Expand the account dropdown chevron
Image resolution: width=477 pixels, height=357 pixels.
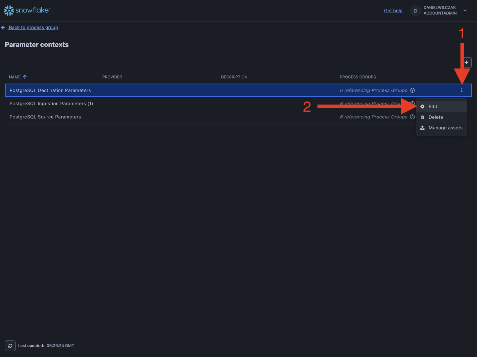coord(465,11)
